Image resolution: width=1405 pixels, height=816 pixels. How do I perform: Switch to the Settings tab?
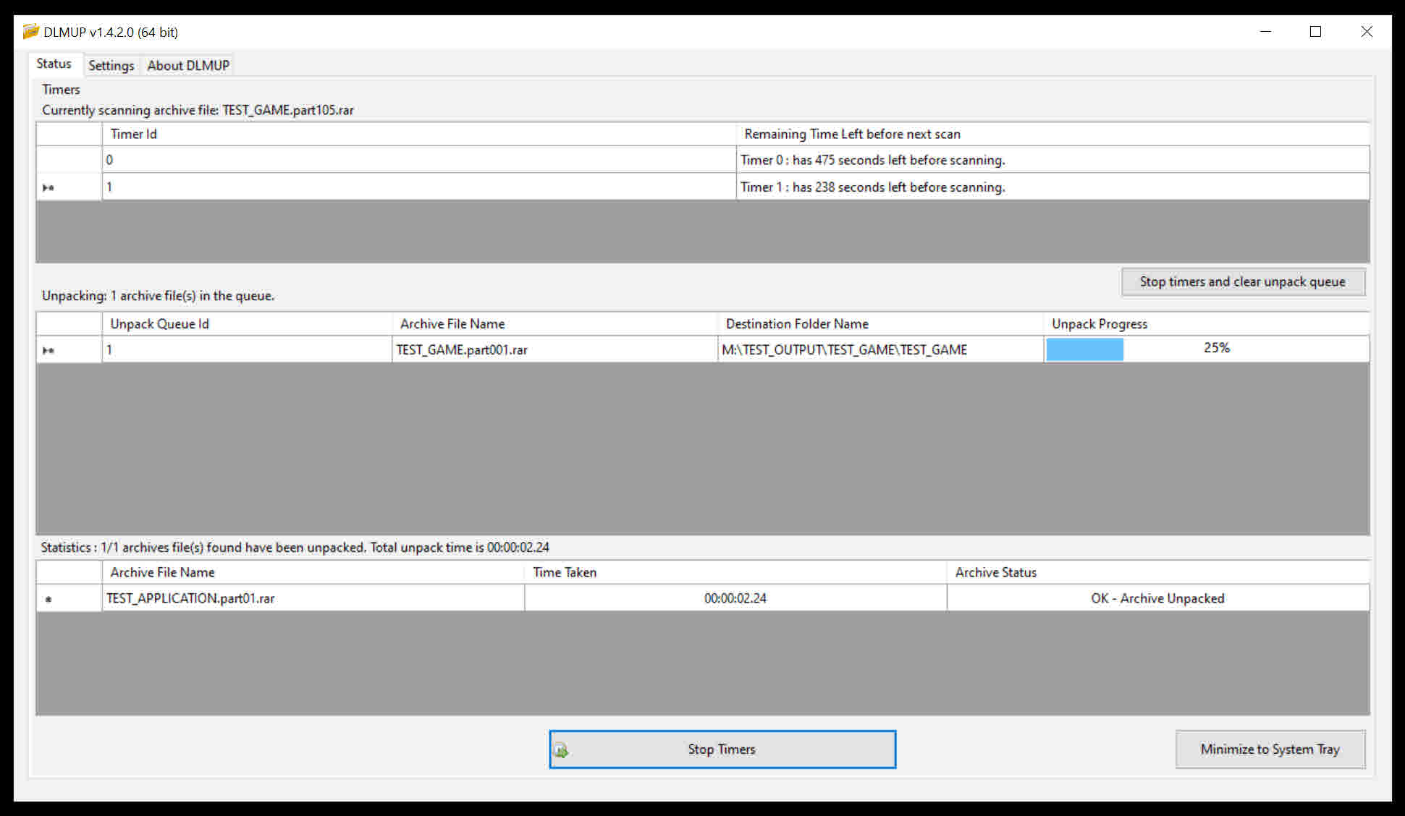(111, 66)
